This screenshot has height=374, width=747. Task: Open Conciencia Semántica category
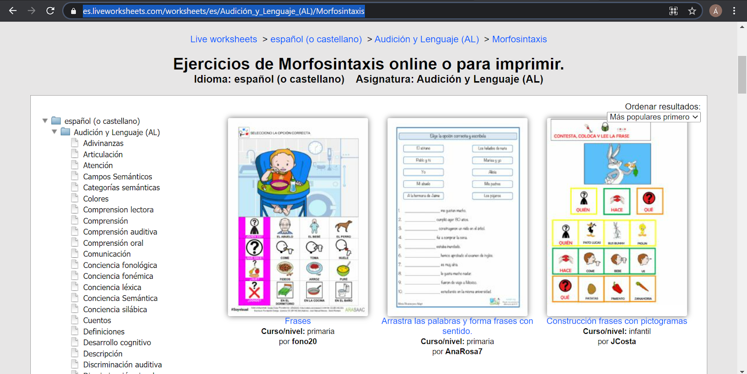pos(120,298)
